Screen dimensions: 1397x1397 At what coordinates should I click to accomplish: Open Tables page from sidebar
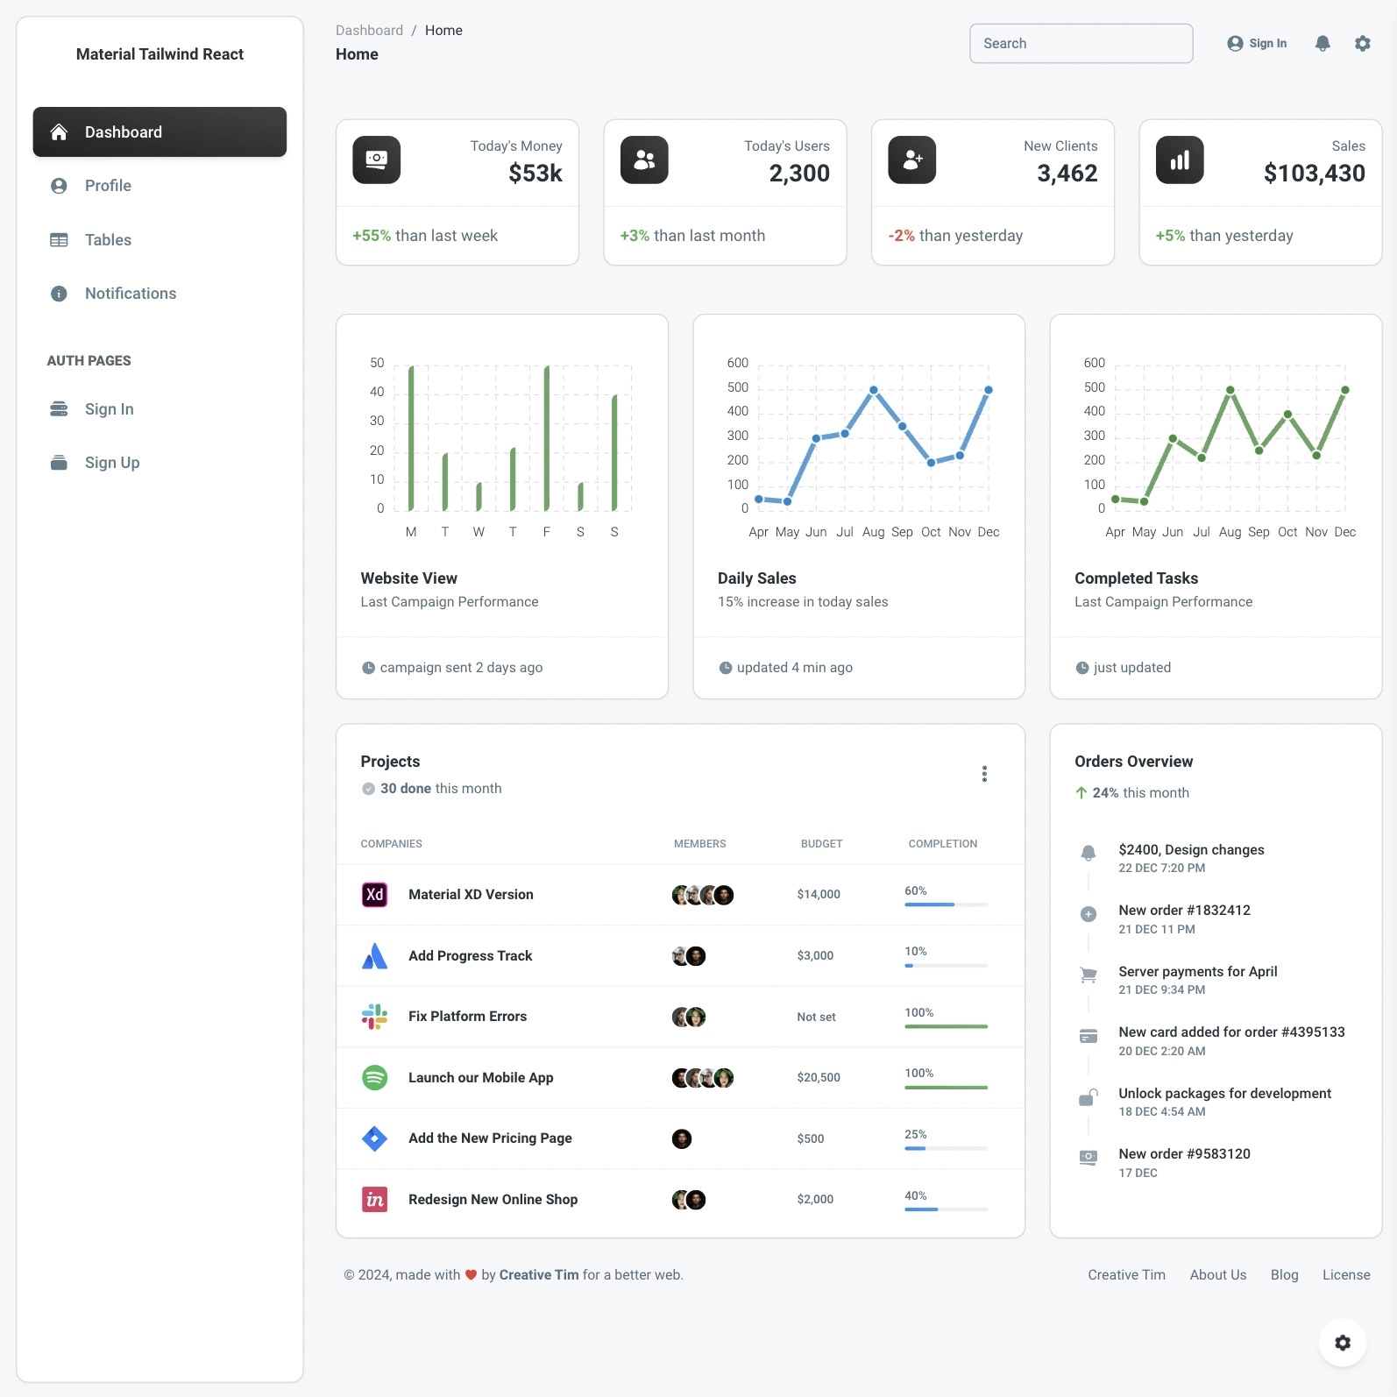click(x=160, y=240)
